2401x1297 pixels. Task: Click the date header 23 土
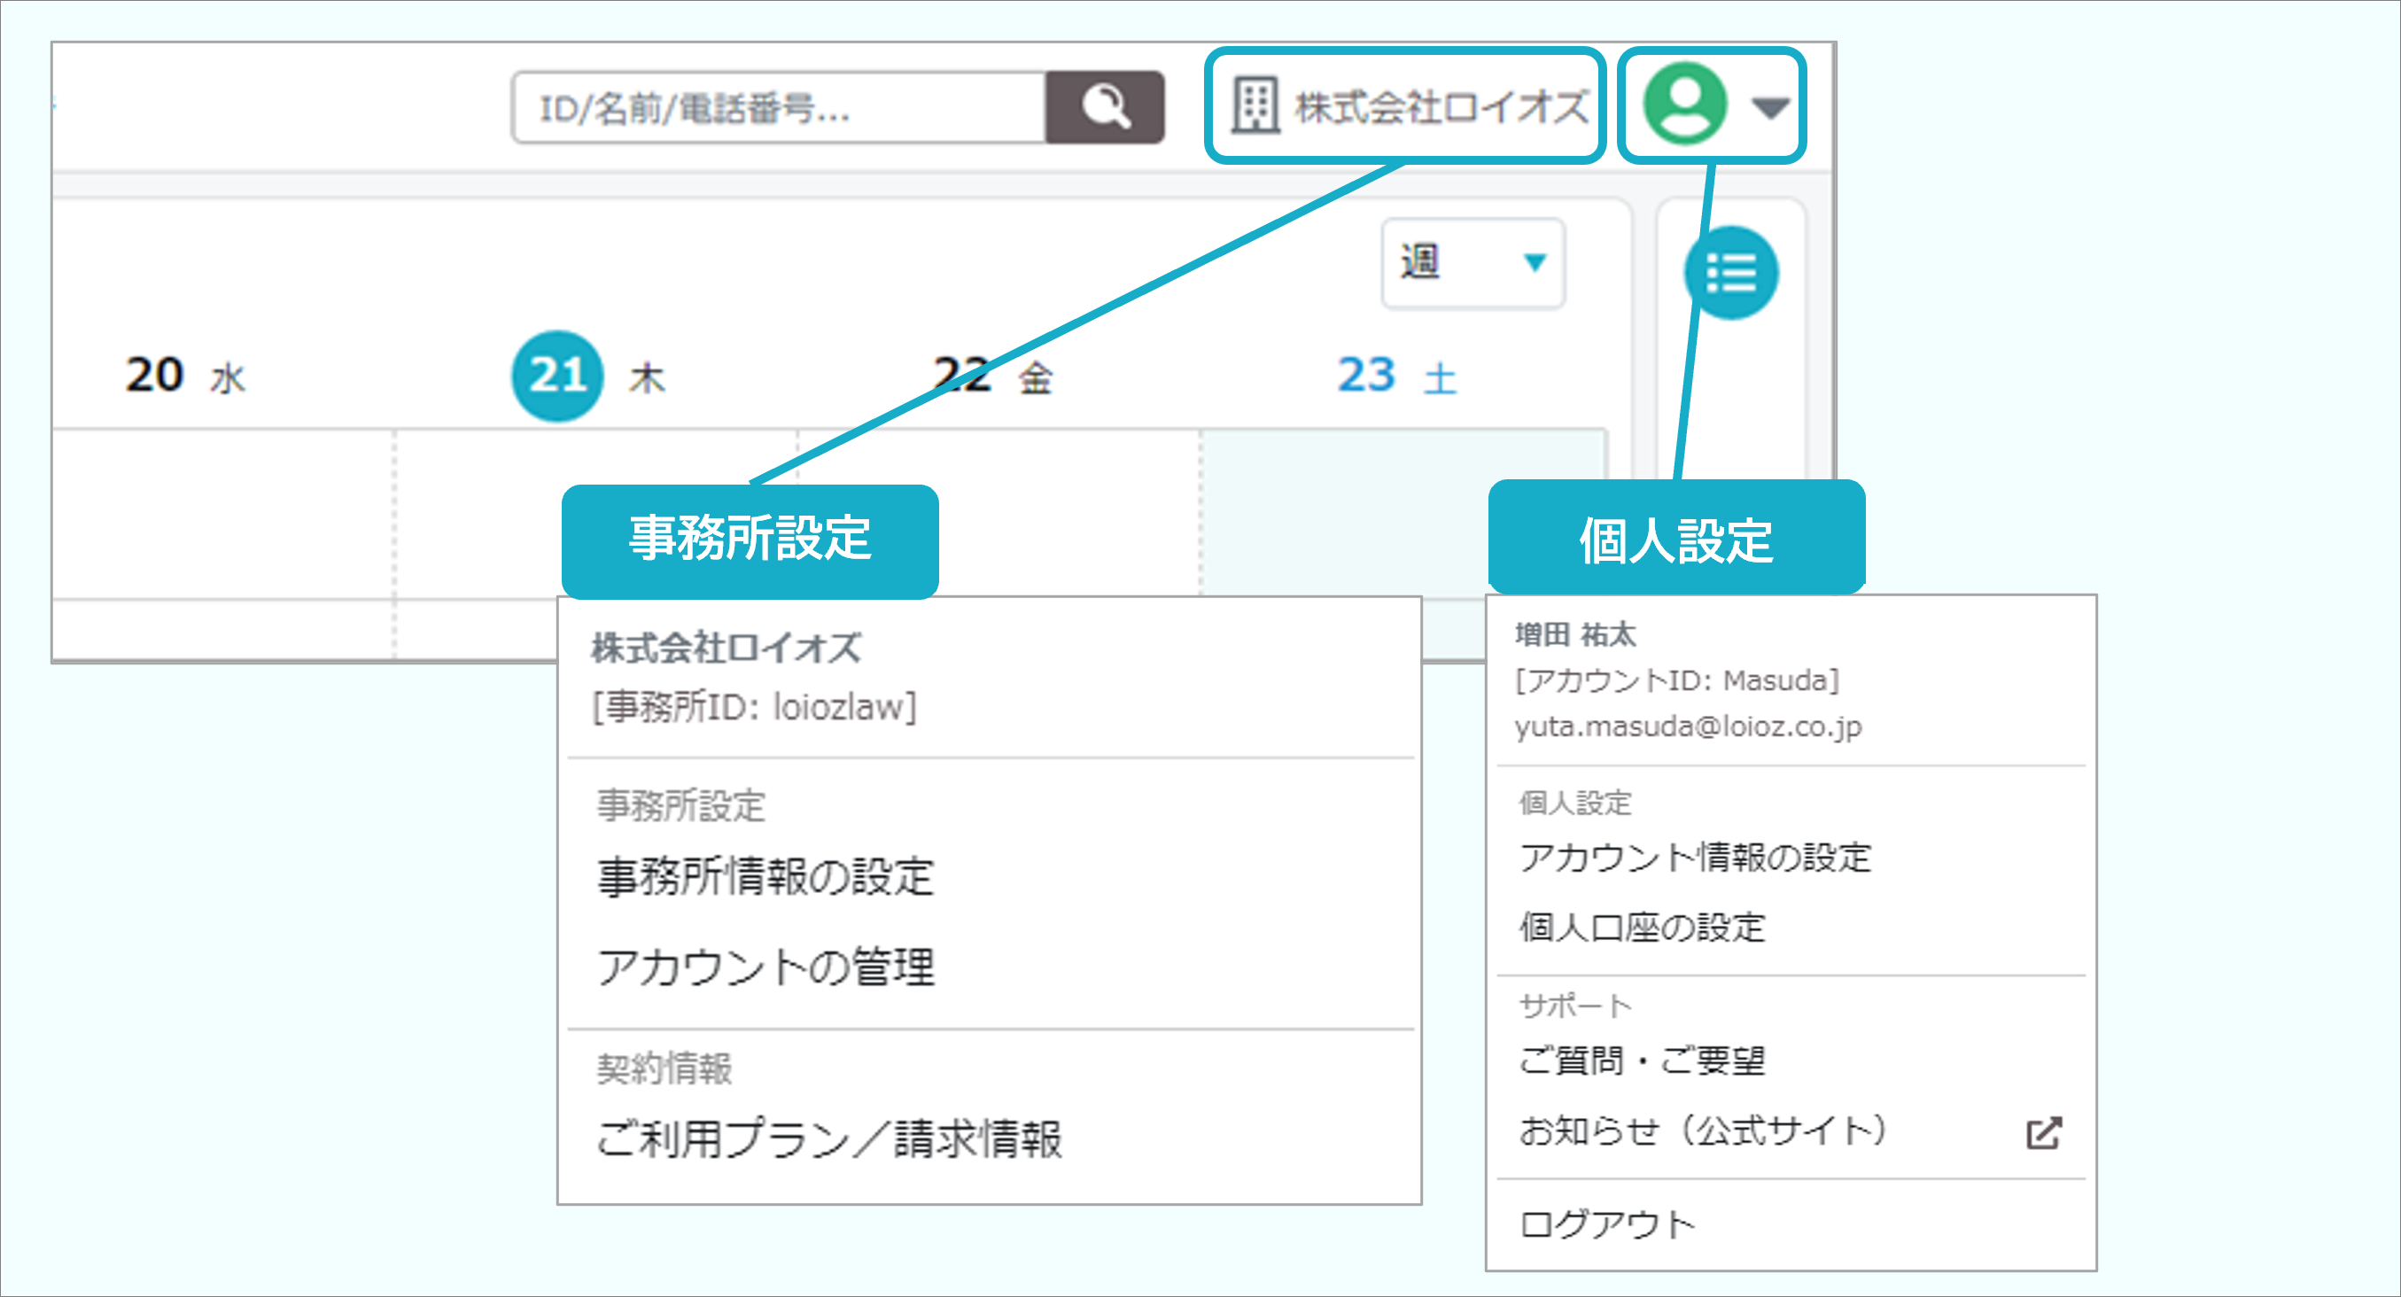[1397, 377]
